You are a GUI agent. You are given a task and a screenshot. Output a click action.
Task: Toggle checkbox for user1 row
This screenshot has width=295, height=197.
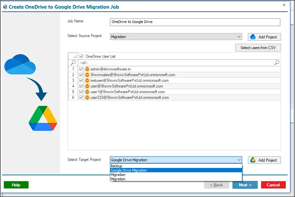pyautogui.click(x=81, y=92)
